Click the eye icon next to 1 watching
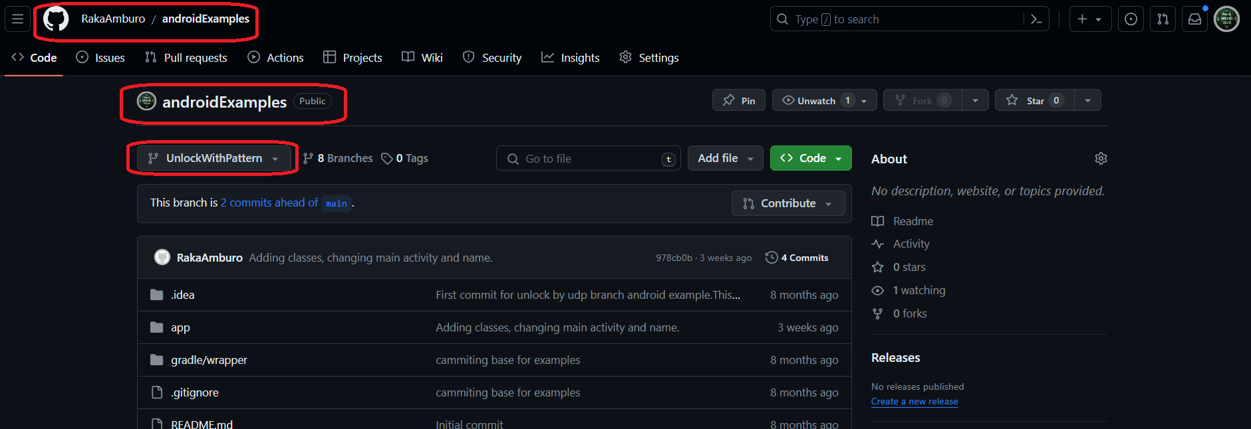 click(878, 290)
